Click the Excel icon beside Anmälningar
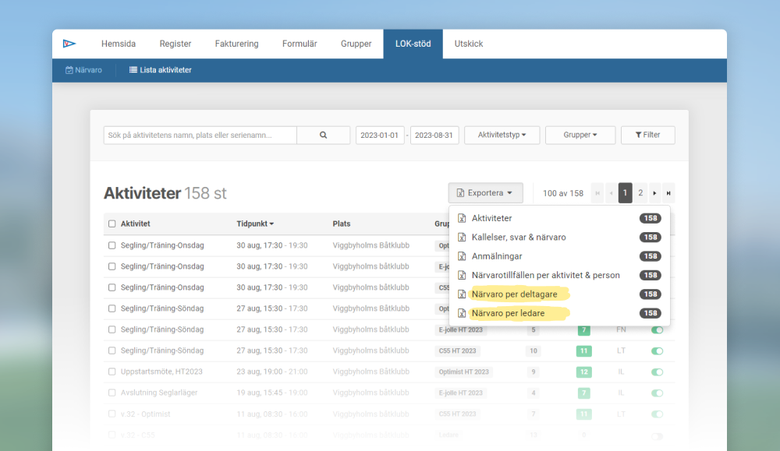The width and height of the screenshot is (780, 451). click(x=462, y=256)
